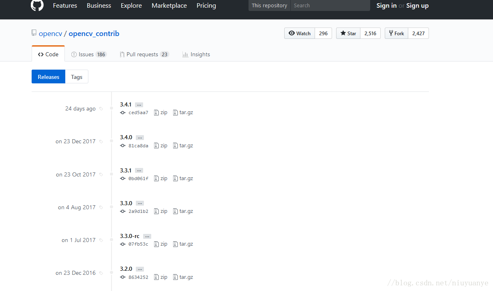Select zip file icon for release 3.3.1
Viewport: 493px width, 291px height.
click(x=156, y=178)
